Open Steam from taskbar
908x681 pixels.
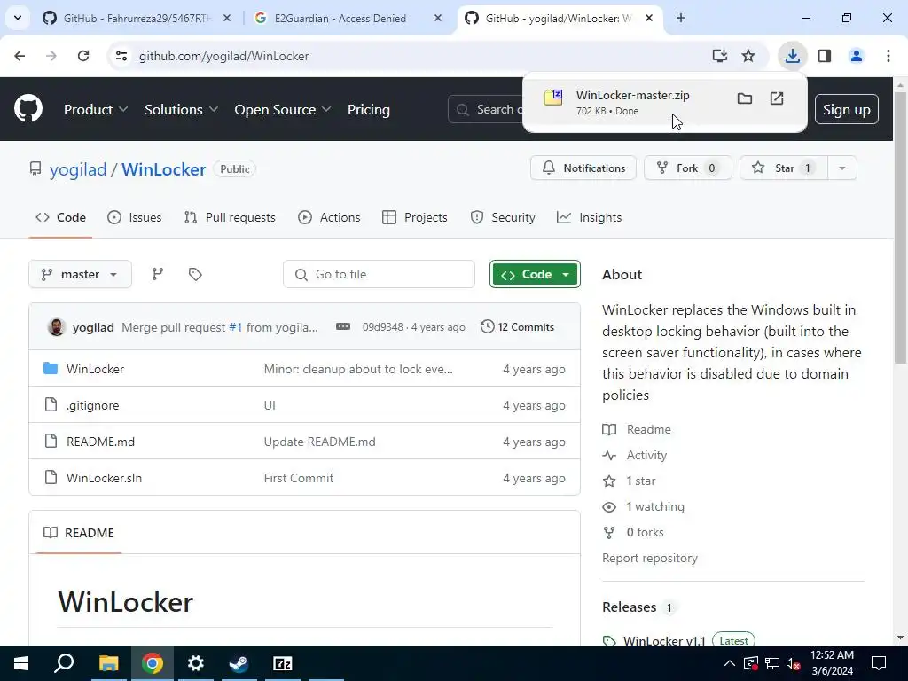pos(239,663)
